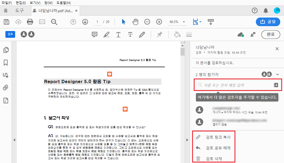This screenshot has width=284, height=163.
Task: Open the 도움말(H) menu
Action: (x=64, y=3)
